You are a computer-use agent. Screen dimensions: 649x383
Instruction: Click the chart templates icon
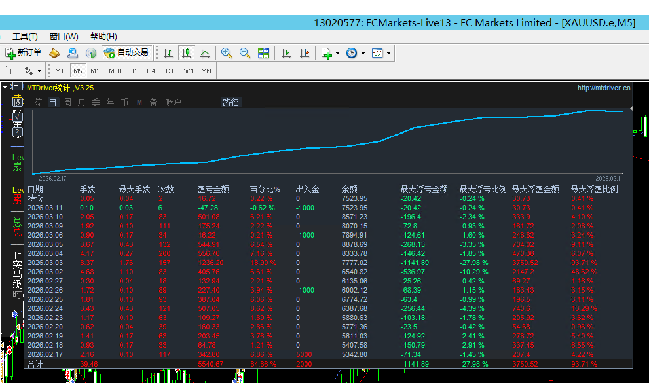click(x=377, y=53)
